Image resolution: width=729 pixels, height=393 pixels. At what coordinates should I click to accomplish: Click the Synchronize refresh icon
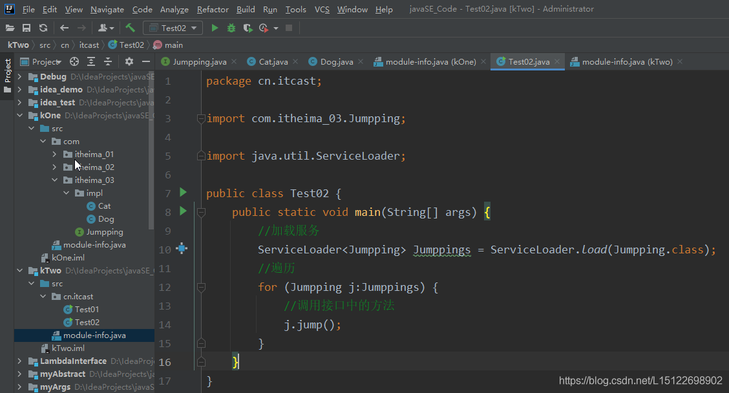pyautogui.click(x=43, y=28)
